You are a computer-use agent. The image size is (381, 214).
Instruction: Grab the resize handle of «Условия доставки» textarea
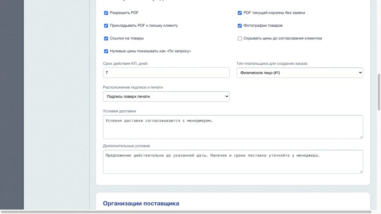[361, 137]
